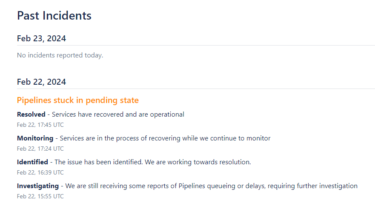Image resolution: width=375 pixels, height=206 pixels.
Task: Click the divider line under Feb 22, 2024
Action: point(196,89)
